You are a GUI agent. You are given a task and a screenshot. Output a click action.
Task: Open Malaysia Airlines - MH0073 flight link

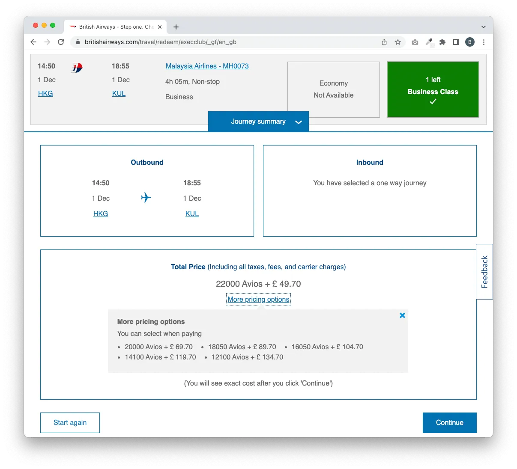tap(207, 66)
